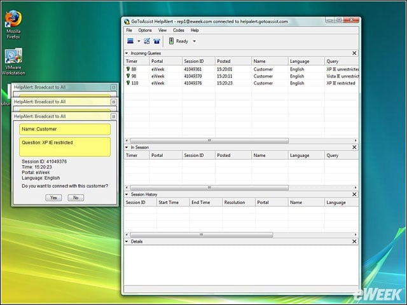This screenshot has width=407, height=305.
Task: Collapse the In Session panel triangle
Action: coord(127,147)
